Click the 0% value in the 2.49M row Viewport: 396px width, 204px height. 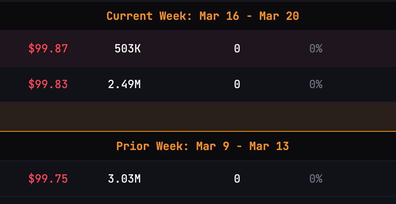pyautogui.click(x=316, y=85)
